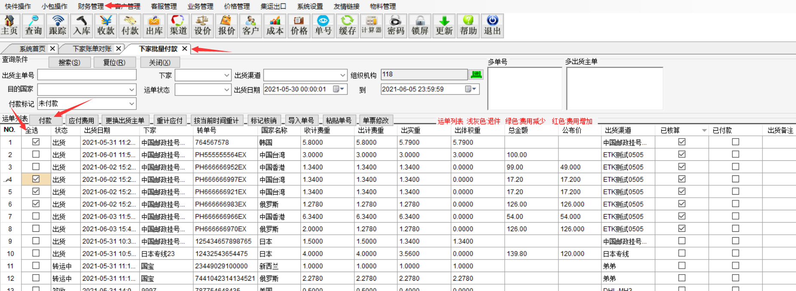Expand the 付款标记 dropdown
This screenshot has width=796, height=291.
click(131, 104)
